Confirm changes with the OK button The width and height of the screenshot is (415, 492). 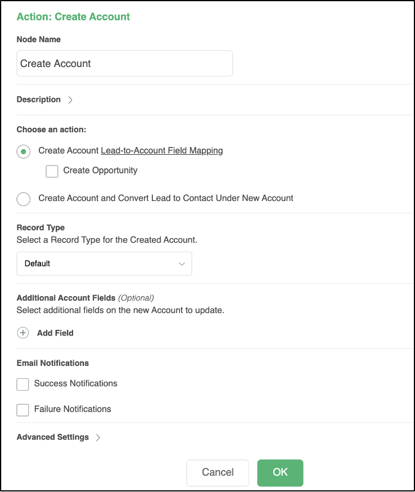pyautogui.click(x=280, y=473)
